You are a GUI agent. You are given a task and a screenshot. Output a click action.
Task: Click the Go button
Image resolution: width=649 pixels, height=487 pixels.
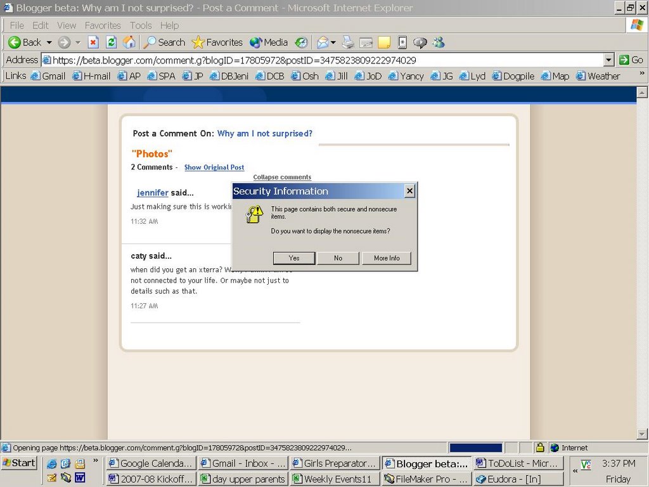coord(631,60)
